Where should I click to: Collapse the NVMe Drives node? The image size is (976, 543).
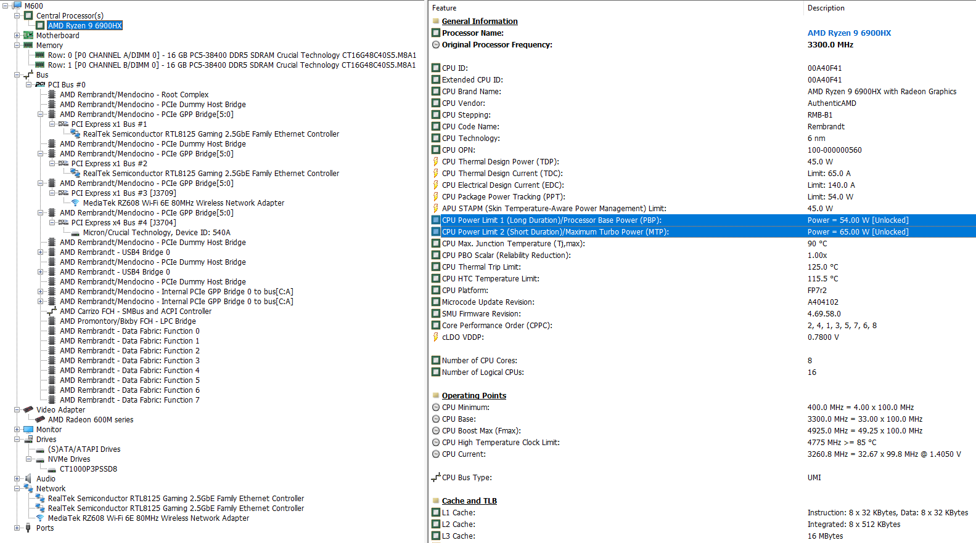tap(29, 459)
